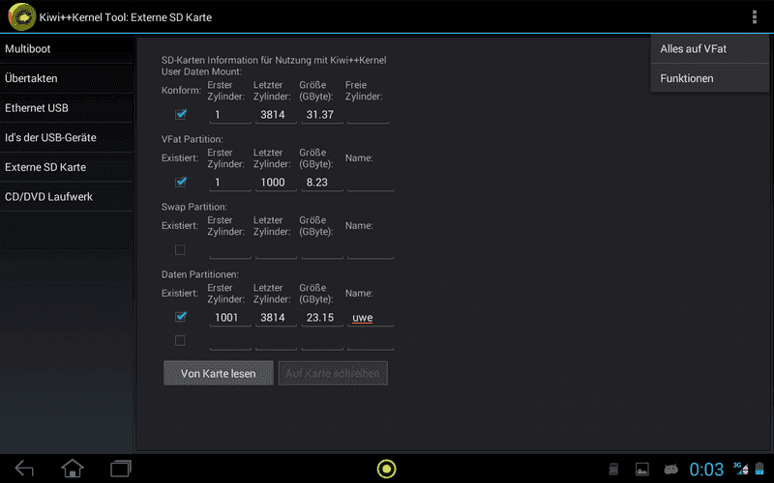Click the VFat Partition: label
This screenshot has width=774, height=483.
[192, 139]
